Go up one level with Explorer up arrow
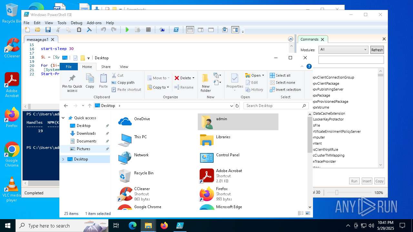 pos(89,106)
